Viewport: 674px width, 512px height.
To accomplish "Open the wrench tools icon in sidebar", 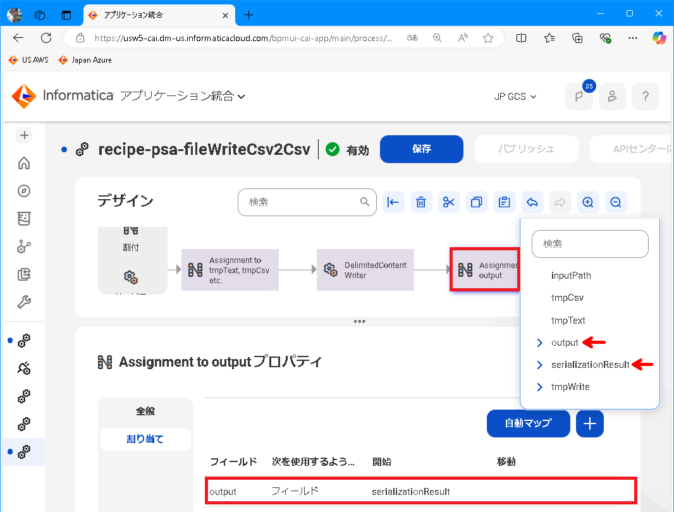I will (x=24, y=302).
